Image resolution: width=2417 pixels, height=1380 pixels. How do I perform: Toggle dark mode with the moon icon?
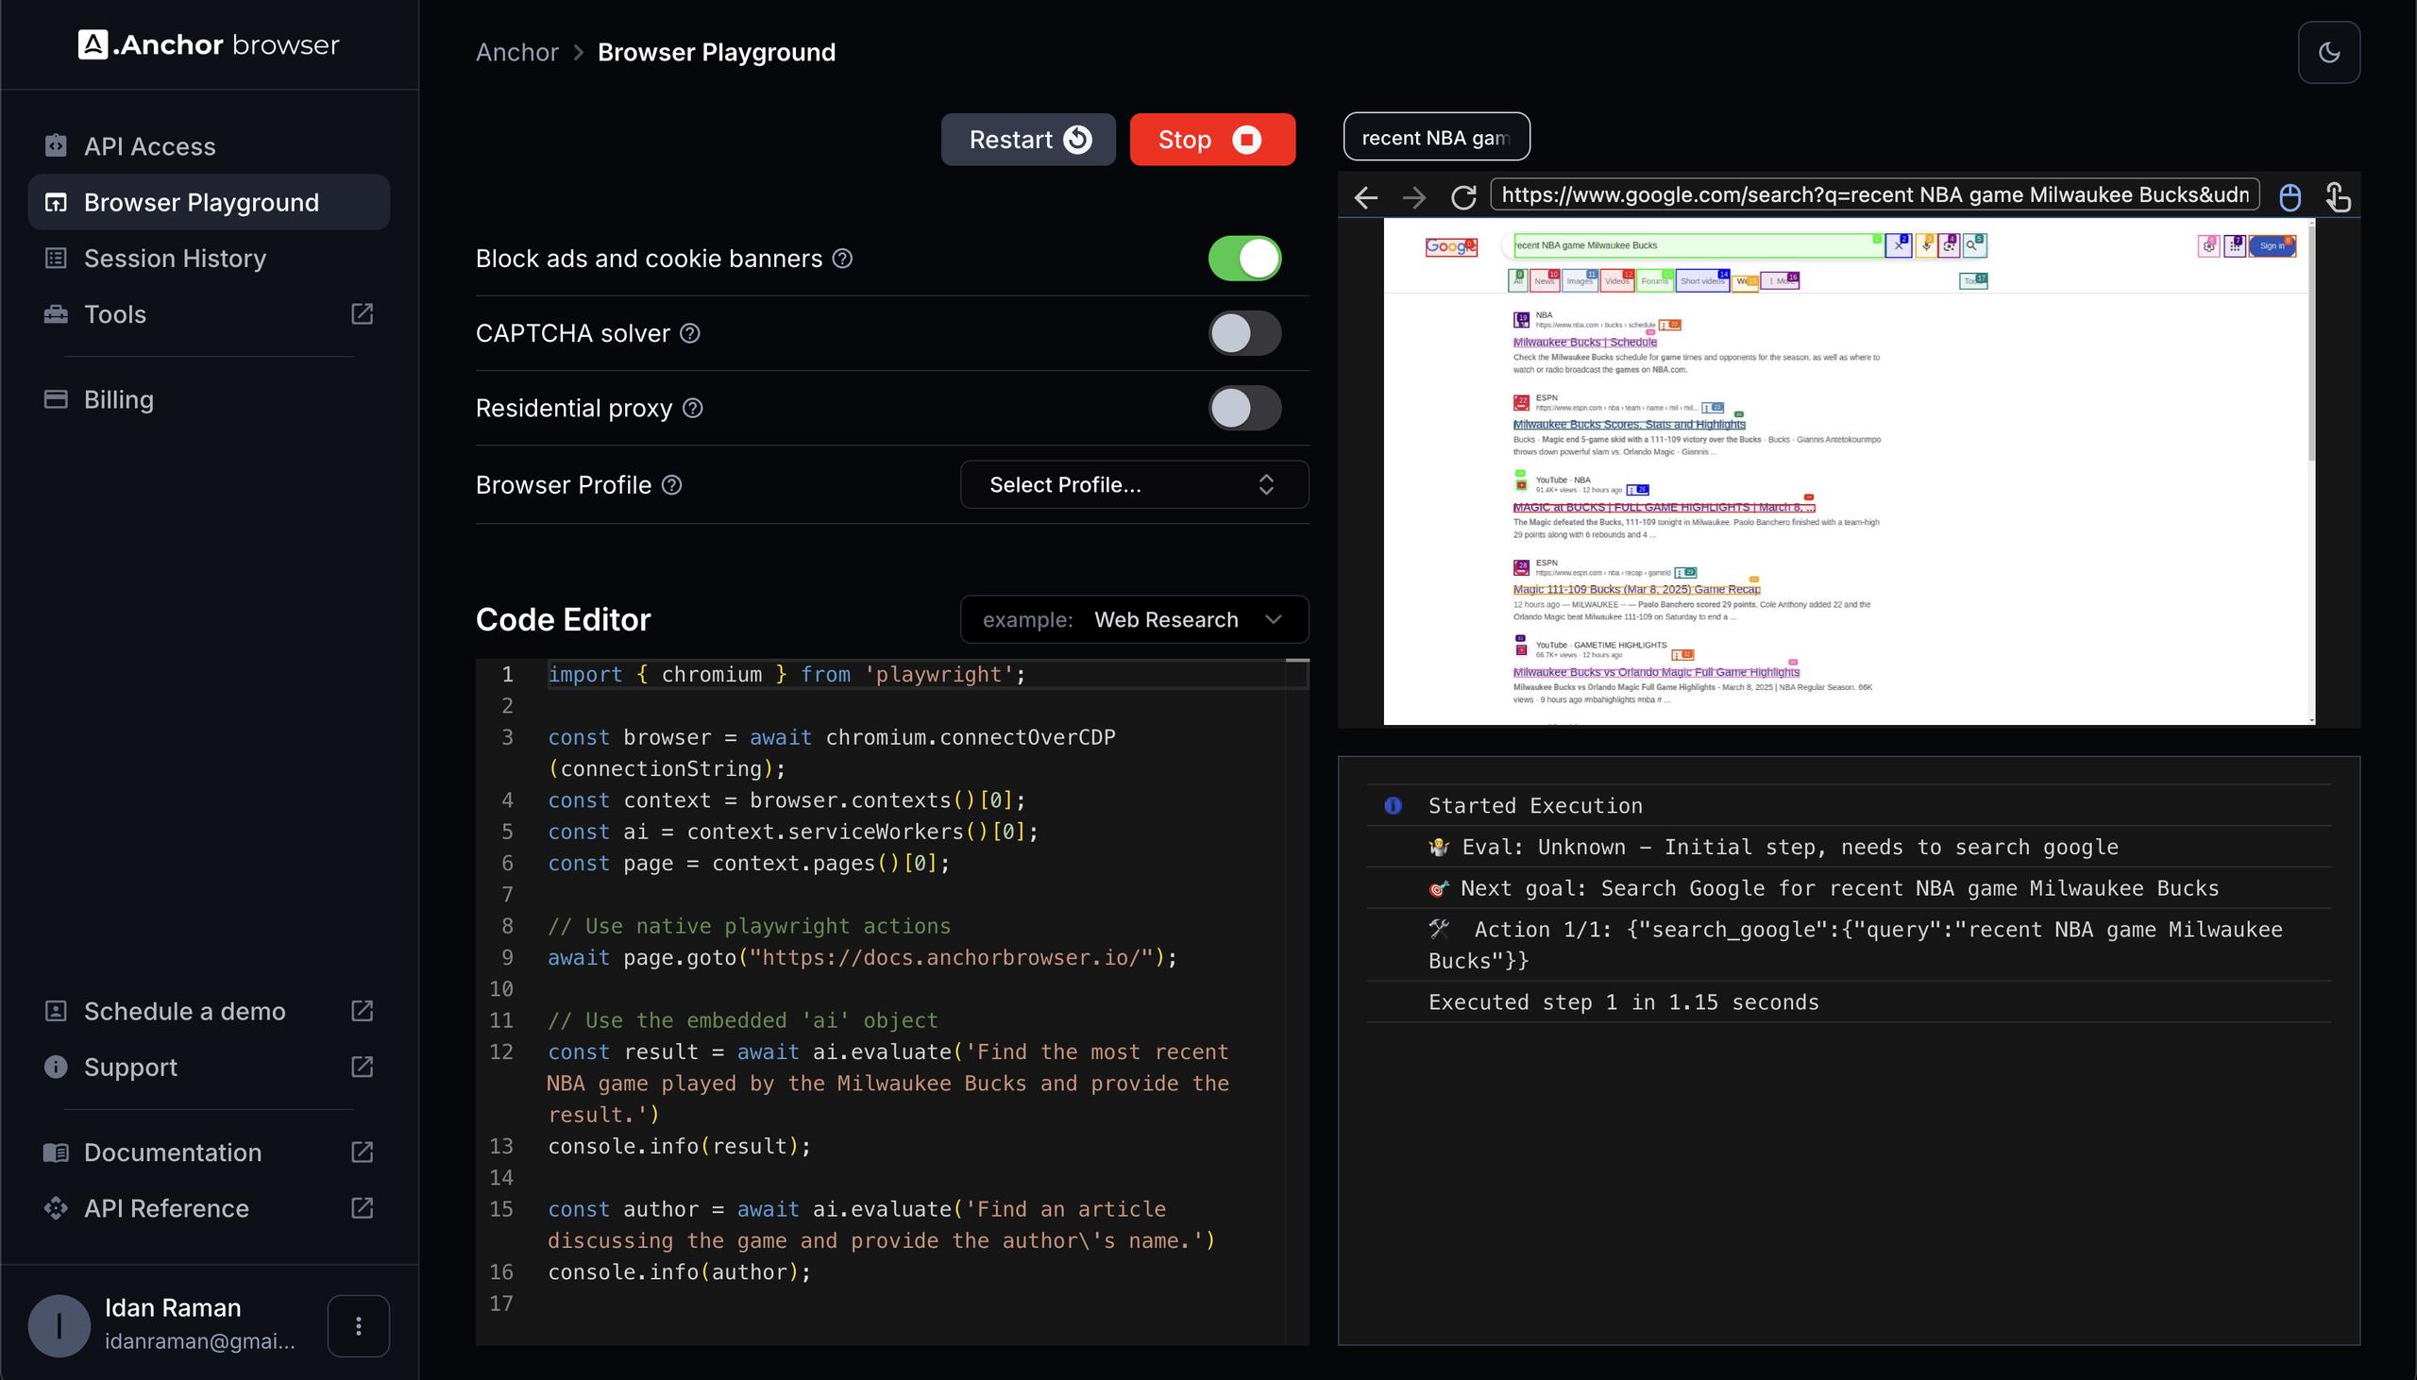coord(2328,52)
